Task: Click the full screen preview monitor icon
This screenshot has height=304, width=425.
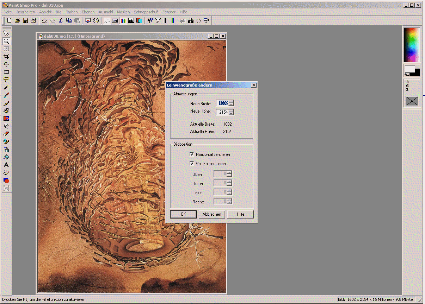Action: click(88, 20)
